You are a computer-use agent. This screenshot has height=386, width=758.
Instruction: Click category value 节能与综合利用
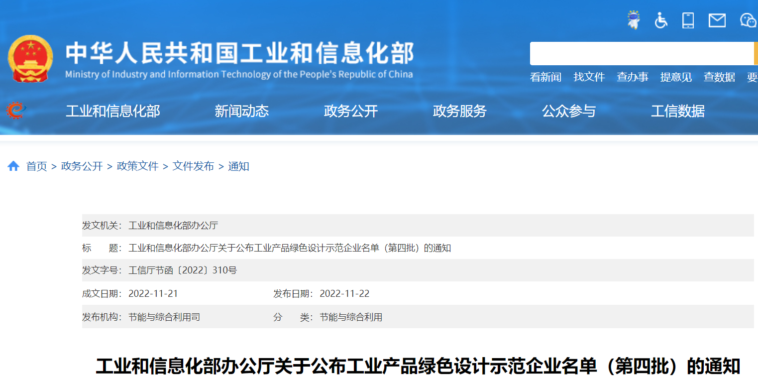(x=351, y=317)
